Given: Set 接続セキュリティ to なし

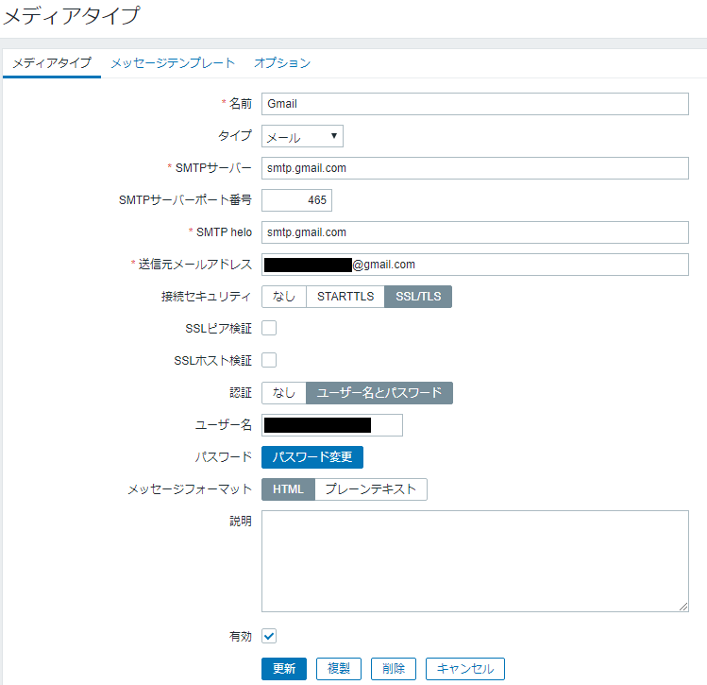Looking at the screenshot, I should (284, 297).
